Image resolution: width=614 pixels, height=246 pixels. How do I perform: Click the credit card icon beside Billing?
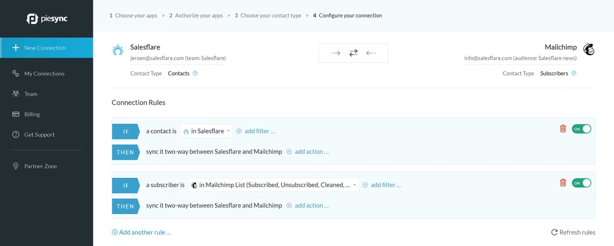click(x=16, y=114)
